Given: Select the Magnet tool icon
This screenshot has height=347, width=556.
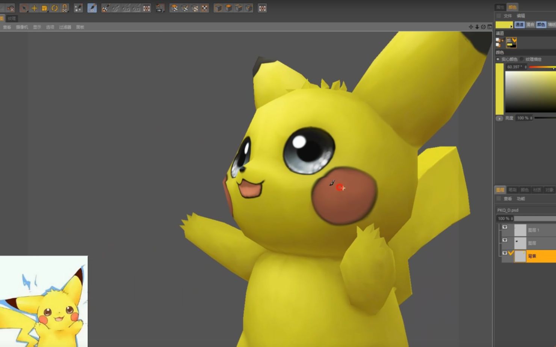Looking at the screenshot, I should pos(65,8).
